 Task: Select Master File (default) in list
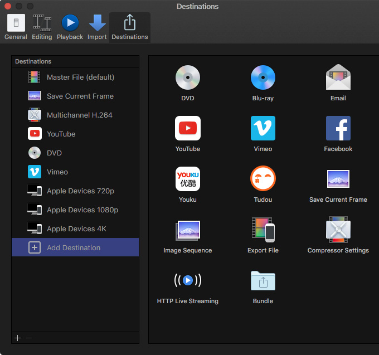click(75, 77)
